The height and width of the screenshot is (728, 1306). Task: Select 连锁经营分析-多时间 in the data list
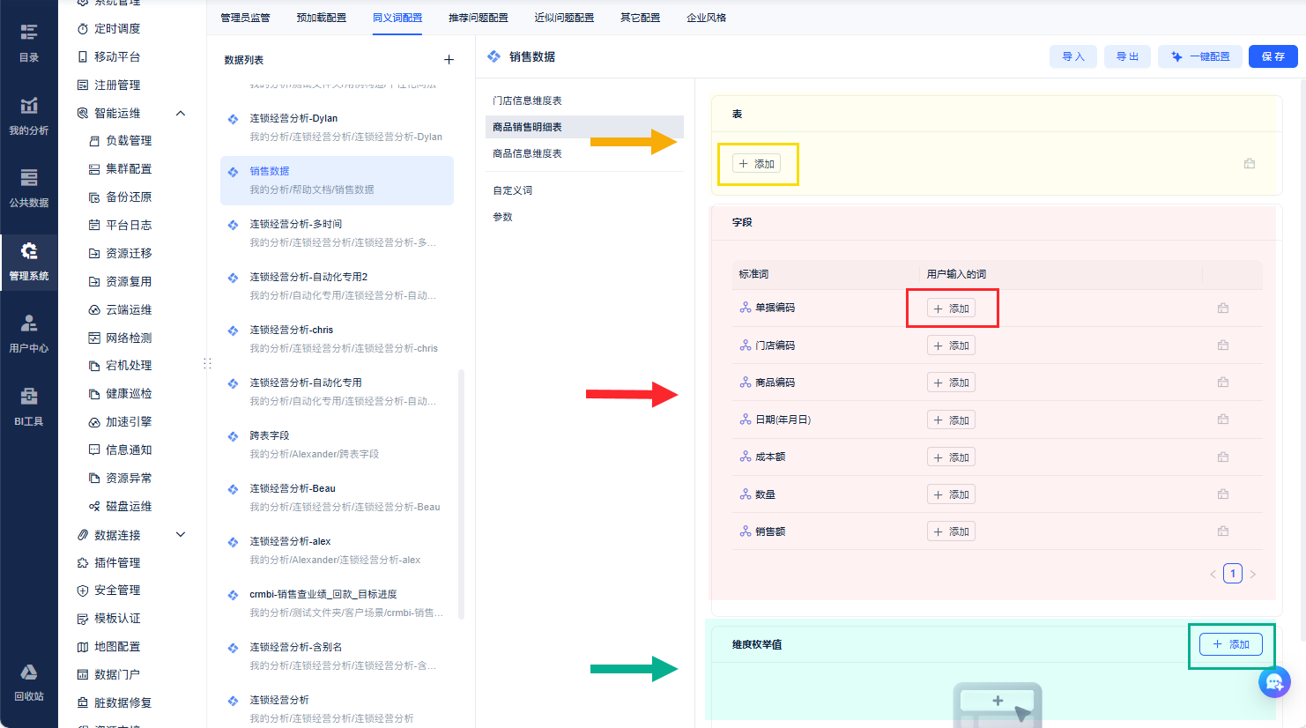337,234
